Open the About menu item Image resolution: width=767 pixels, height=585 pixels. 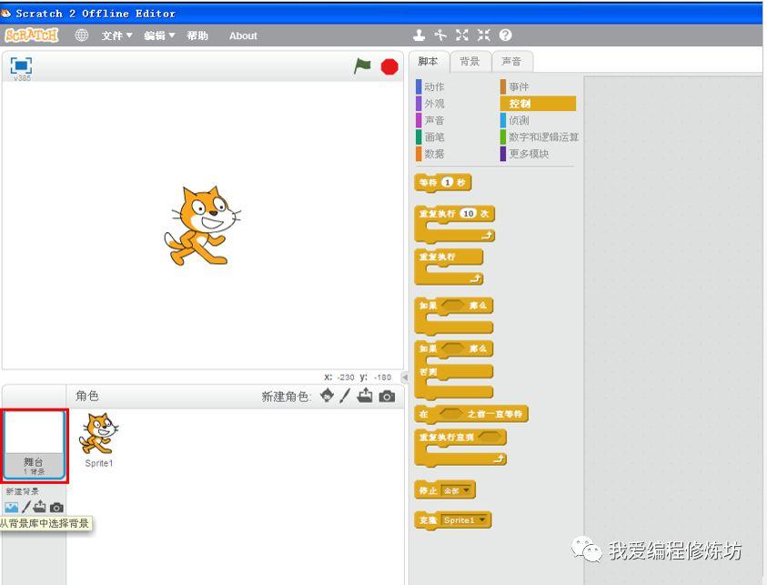[243, 35]
